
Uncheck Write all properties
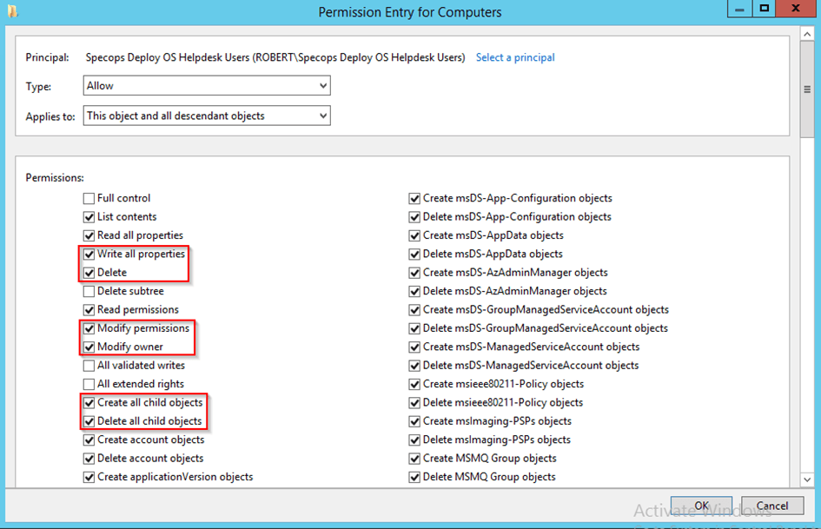pyautogui.click(x=89, y=254)
